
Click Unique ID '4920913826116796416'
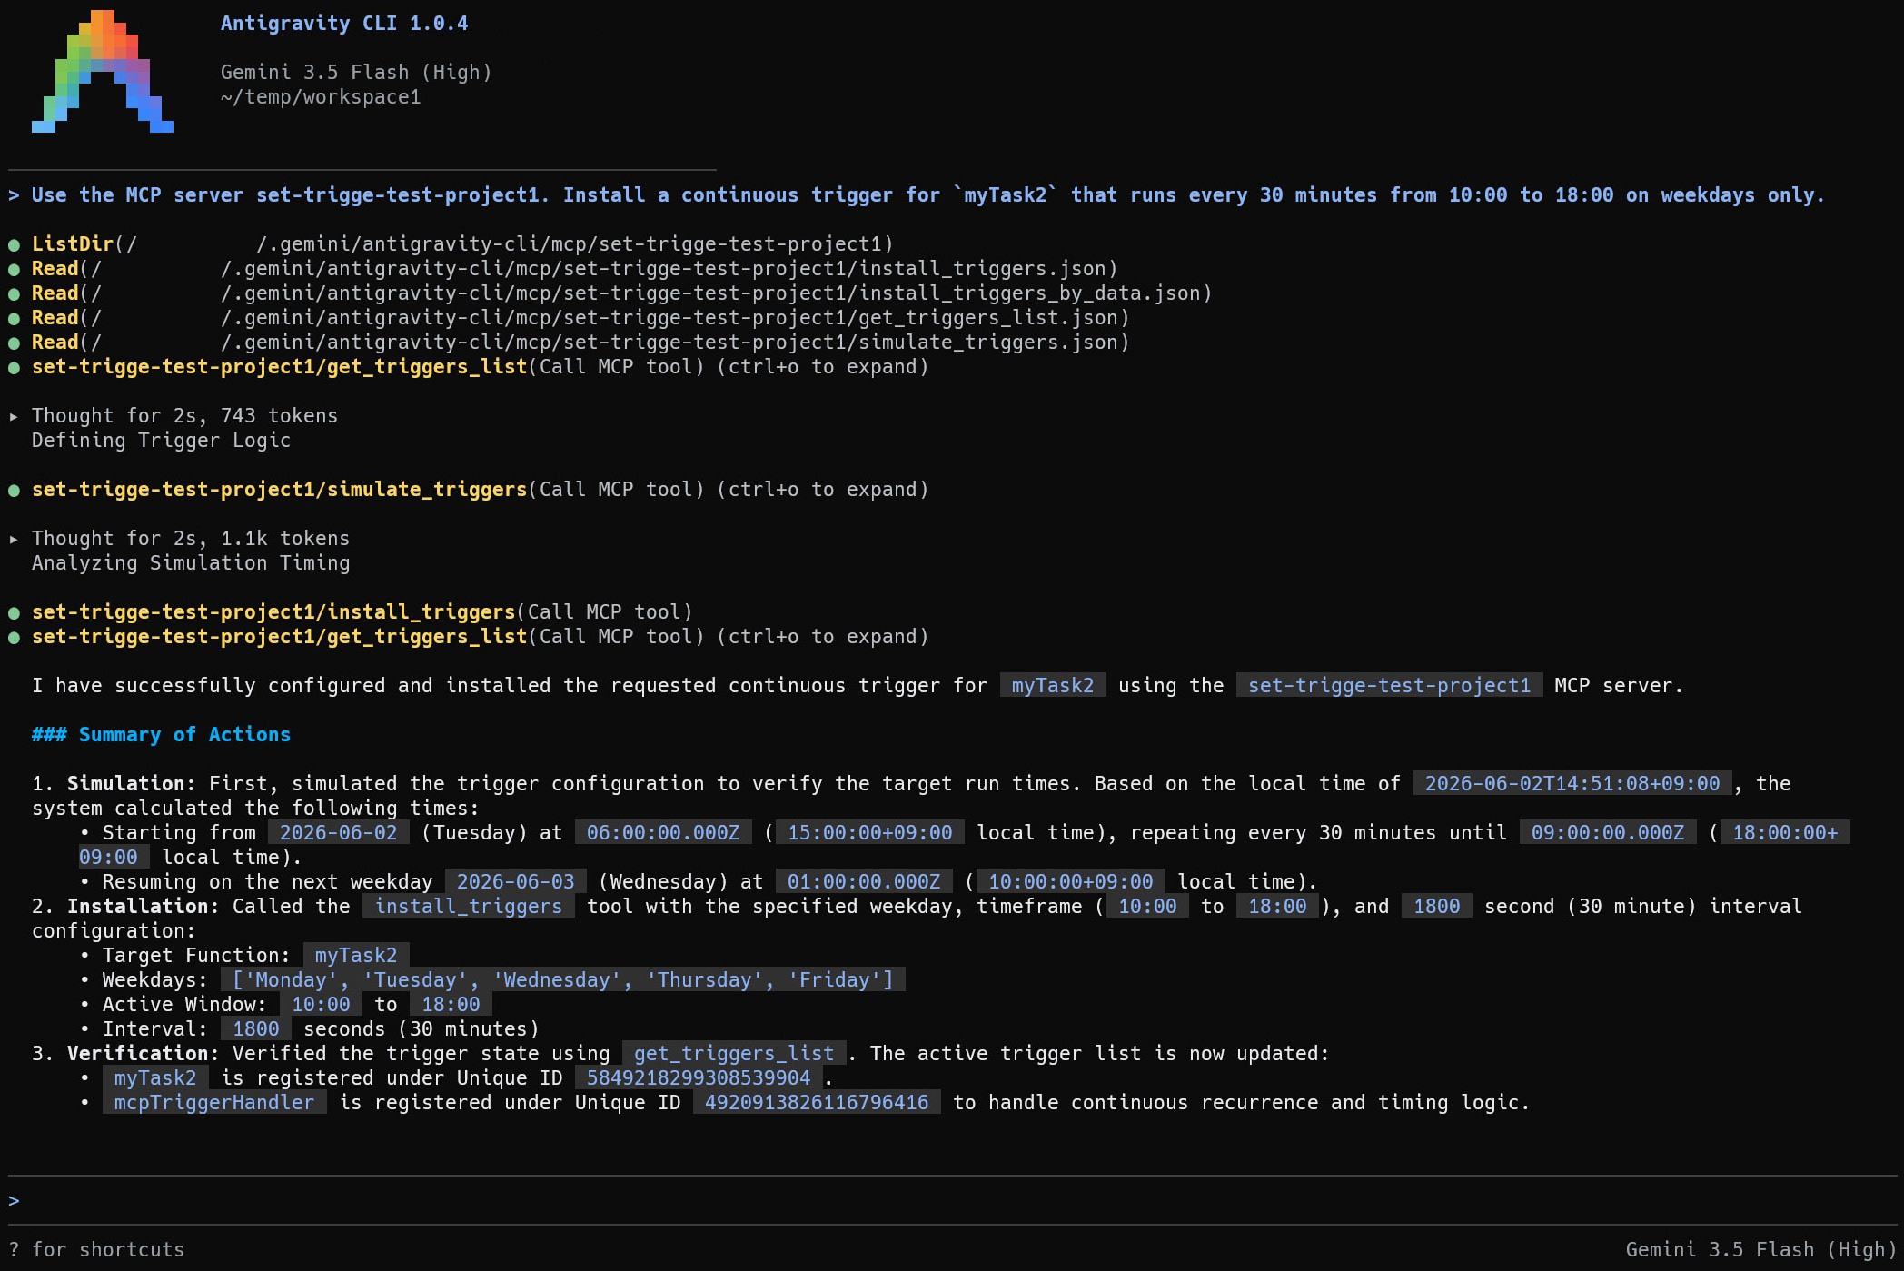(x=817, y=1102)
